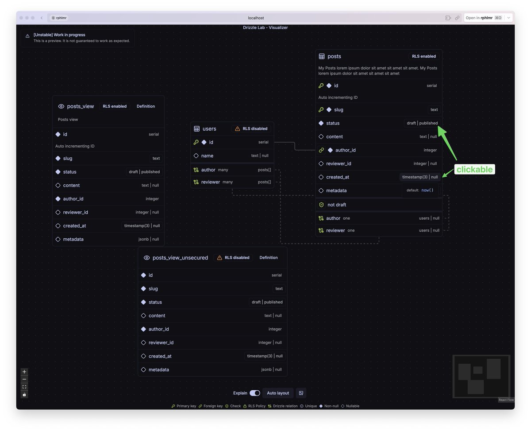
Task: Click created_at row in posts_view_unsecured
Action: (212, 356)
